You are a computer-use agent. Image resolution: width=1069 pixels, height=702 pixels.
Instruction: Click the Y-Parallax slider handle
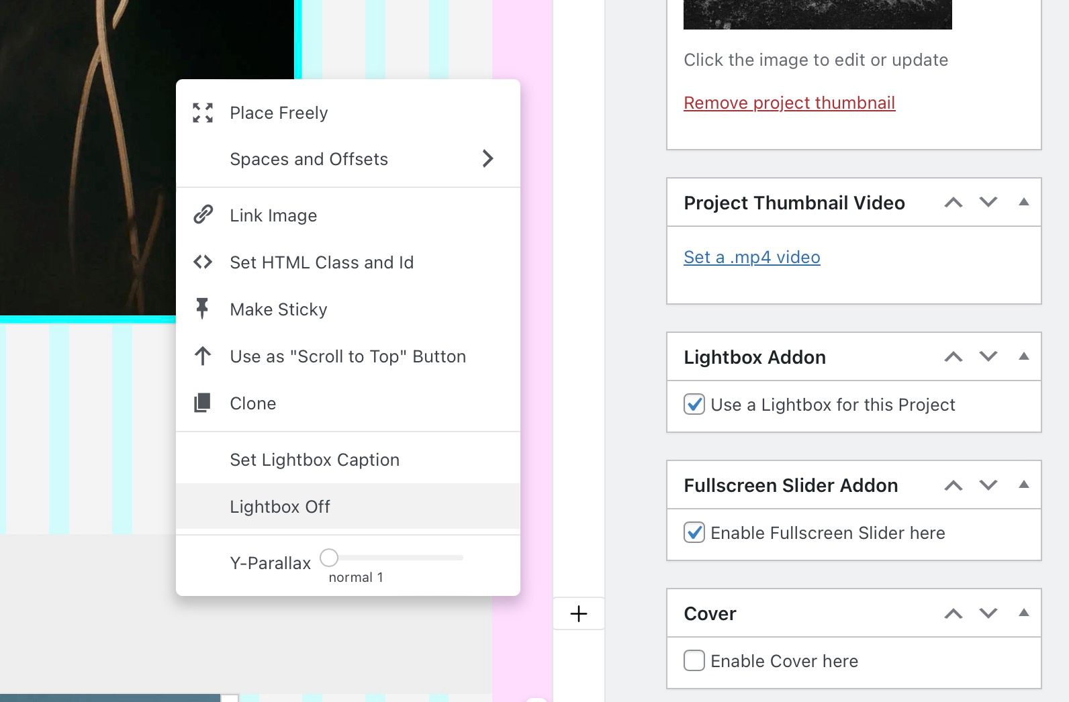coord(329,558)
